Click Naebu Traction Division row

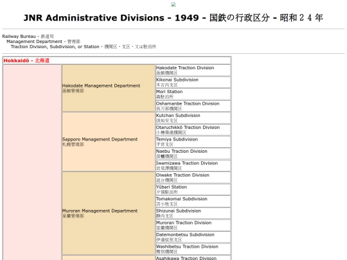(193, 154)
